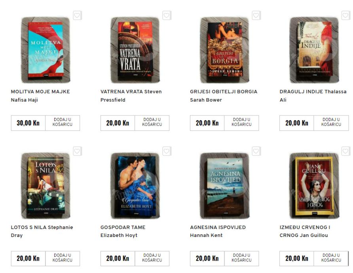Viewport: 353px width, 273px height.
Task: Add Molitva Moje Majke to cart
Action: tap(63, 123)
